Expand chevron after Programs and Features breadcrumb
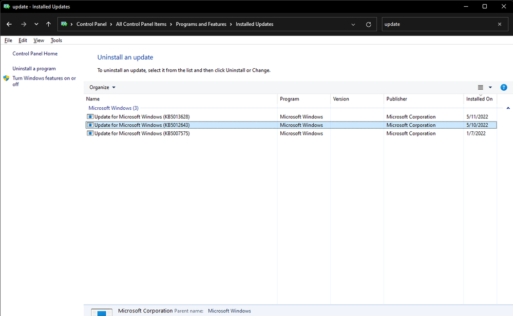Screen dimensions: 513x316 pyautogui.click(x=231, y=24)
